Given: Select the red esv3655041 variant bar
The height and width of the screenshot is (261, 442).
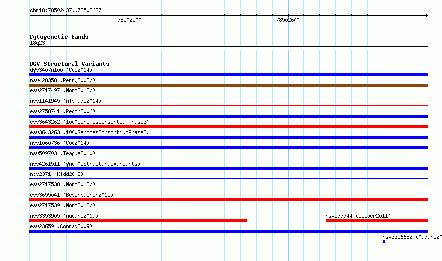Looking at the screenshot, I should coord(228,200).
